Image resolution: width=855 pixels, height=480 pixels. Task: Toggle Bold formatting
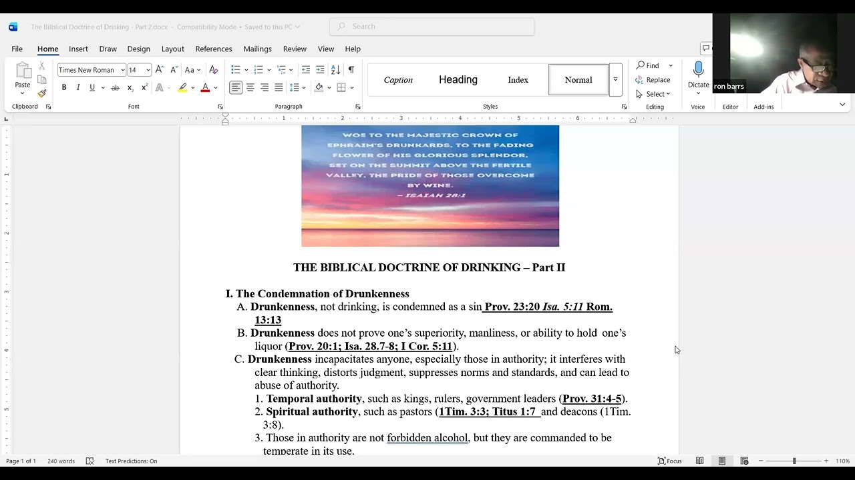pos(64,88)
